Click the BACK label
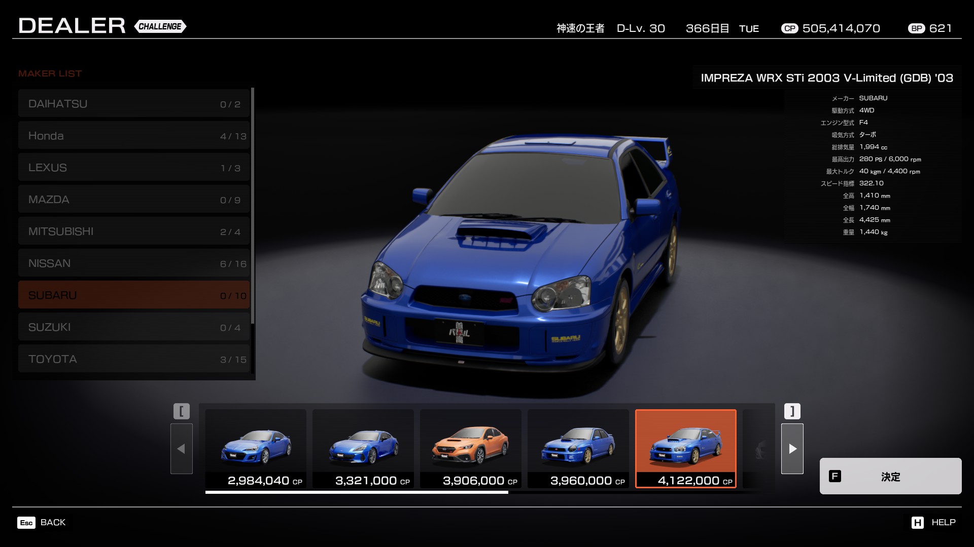This screenshot has height=547, width=974. tap(53, 523)
